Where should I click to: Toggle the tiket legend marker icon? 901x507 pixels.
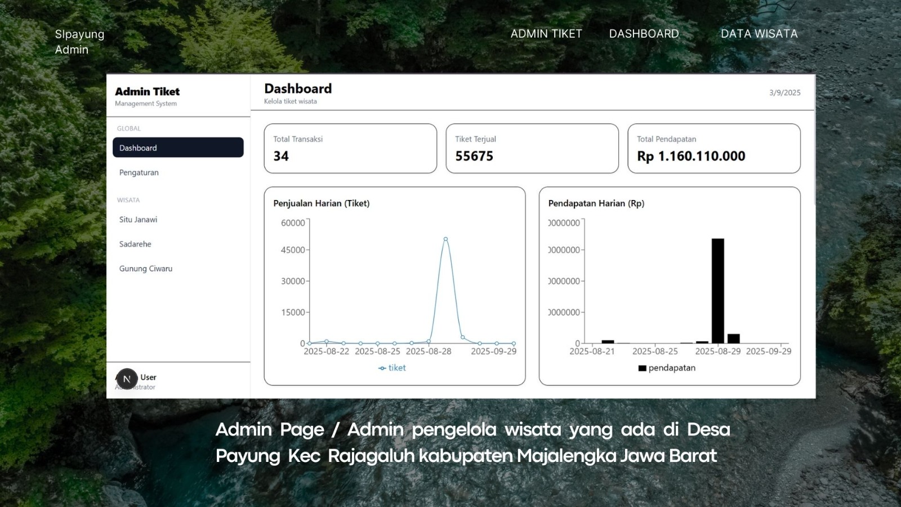382,368
